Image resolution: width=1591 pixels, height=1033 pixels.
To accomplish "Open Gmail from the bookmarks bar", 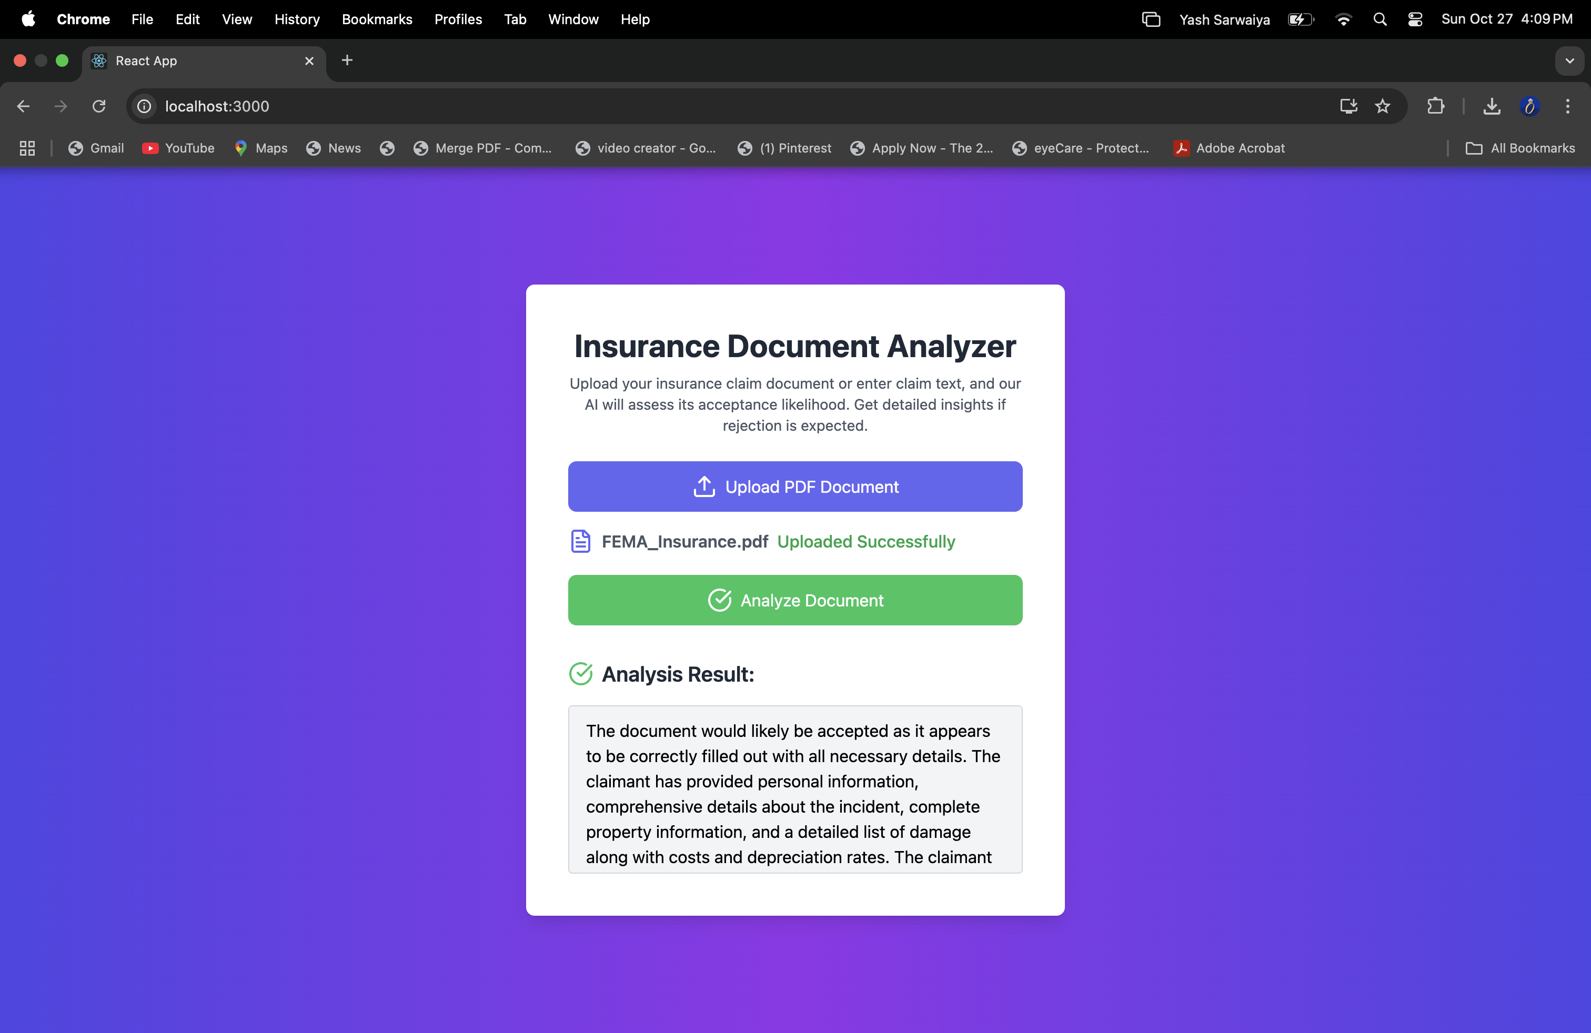I will (x=96, y=148).
